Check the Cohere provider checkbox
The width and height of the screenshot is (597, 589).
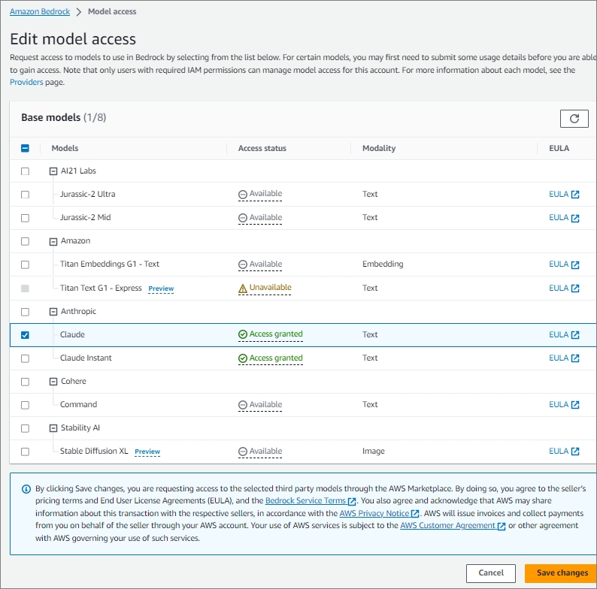tap(25, 382)
